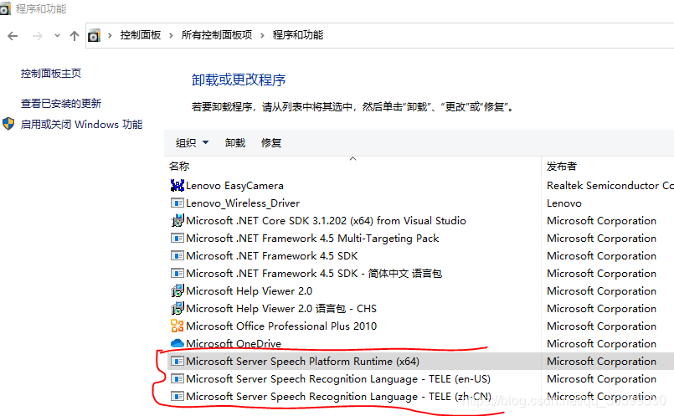Click the address bar empty area after 程序和功能
Viewport: 674px width, 416px height.
(x=499, y=35)
